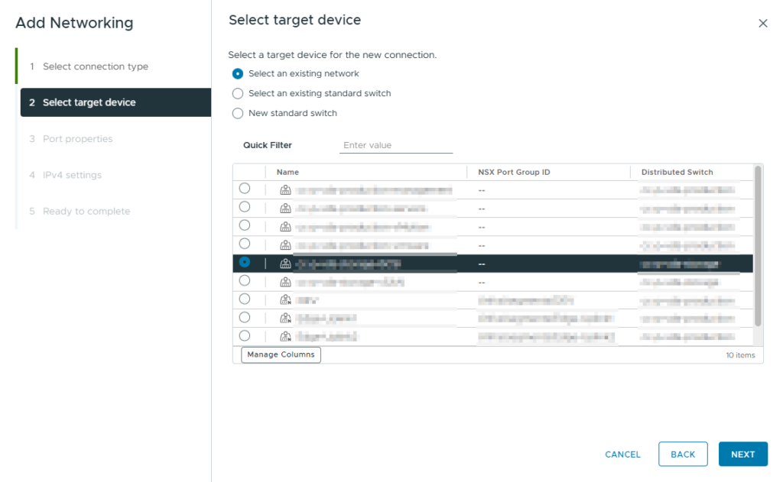Choose 'Select an existing standard switch' option
This screenshot has height=482, width=783.
(238, 93)
